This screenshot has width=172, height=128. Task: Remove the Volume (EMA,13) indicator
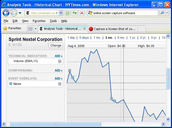click(60, 61)
